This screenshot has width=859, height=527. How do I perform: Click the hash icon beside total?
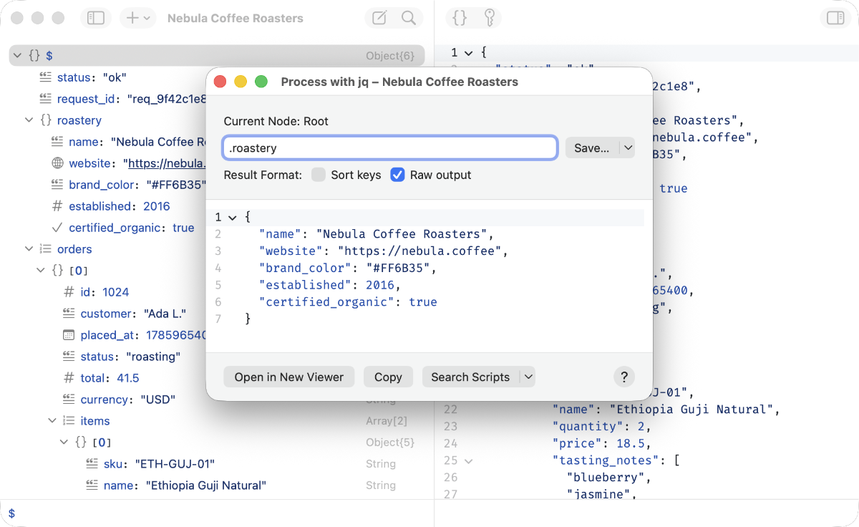point(69,378)
